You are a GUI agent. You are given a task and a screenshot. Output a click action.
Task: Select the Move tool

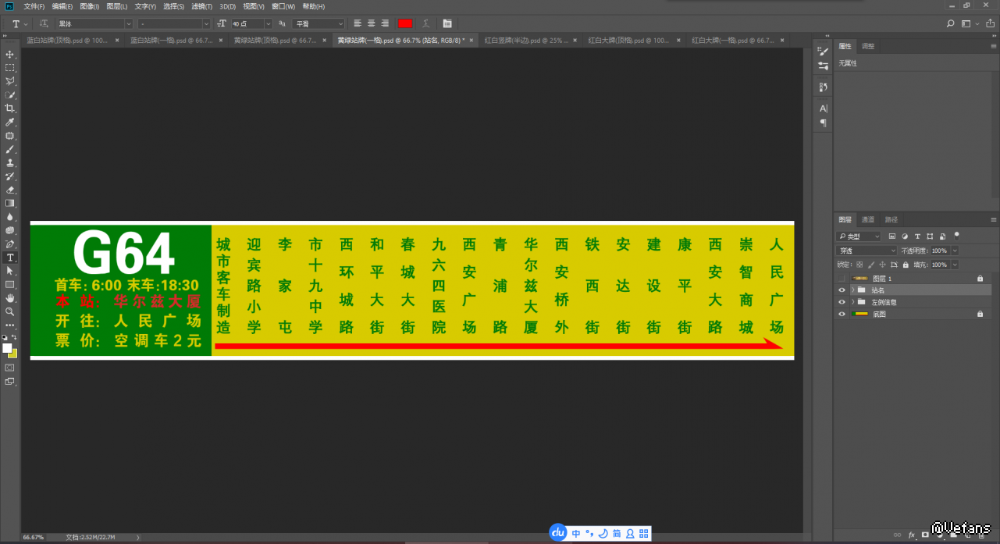click(x=10, y=54)
